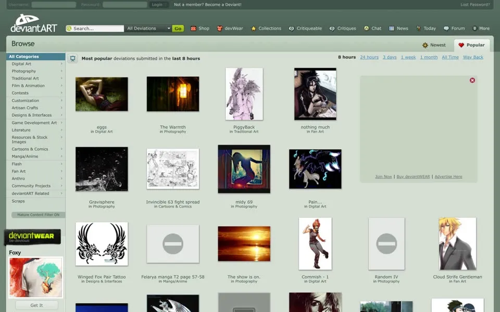Screen dimensions: 500x312
Task: Click the slideshow monitor icon beside Most popular
Action: point(73,58)
